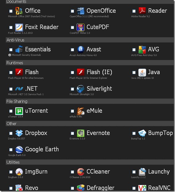
Task: Click the Essentials label
Action: [x=38, y=49]
